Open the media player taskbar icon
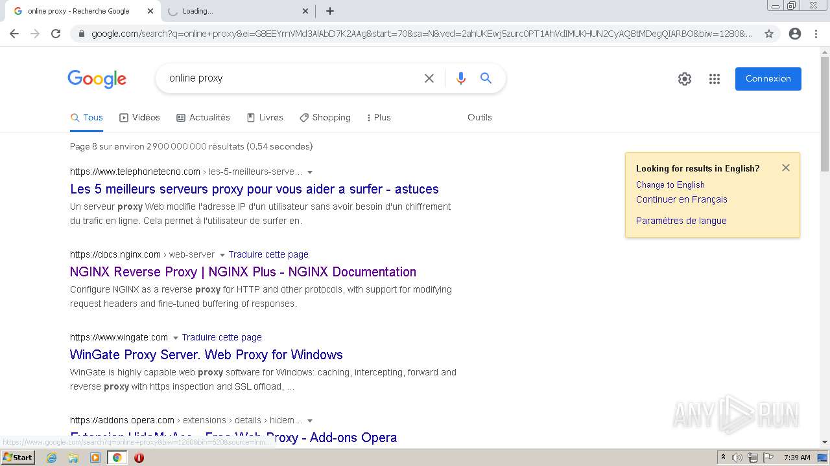 click(95, 458)
